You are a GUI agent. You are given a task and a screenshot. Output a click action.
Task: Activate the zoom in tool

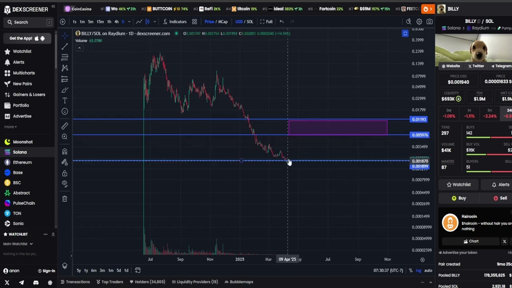(65, 137)
